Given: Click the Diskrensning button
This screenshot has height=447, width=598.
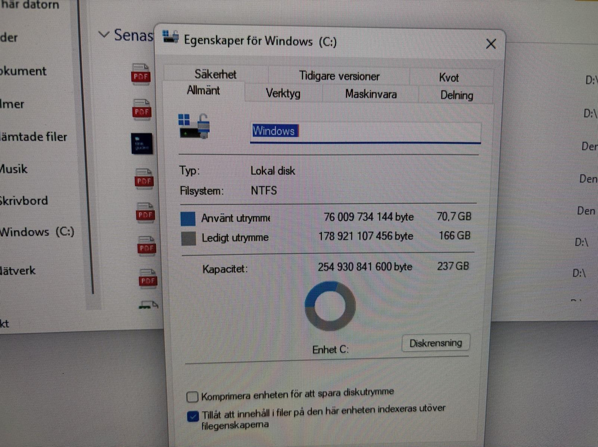Looking at the screenshot, I should pos(435,343).
